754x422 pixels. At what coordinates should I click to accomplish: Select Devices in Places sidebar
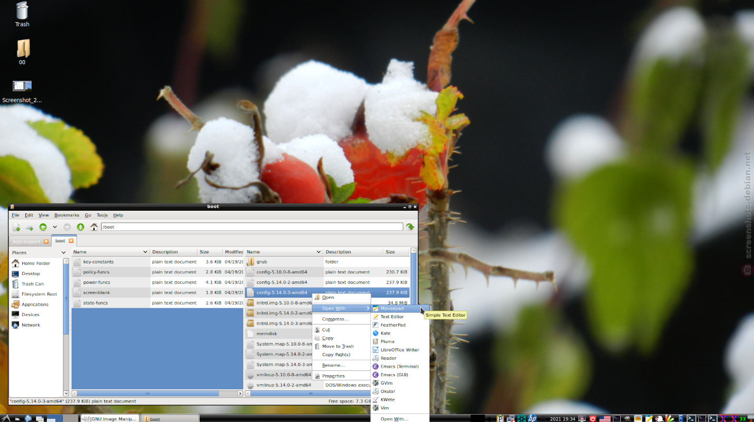(31, 315)
